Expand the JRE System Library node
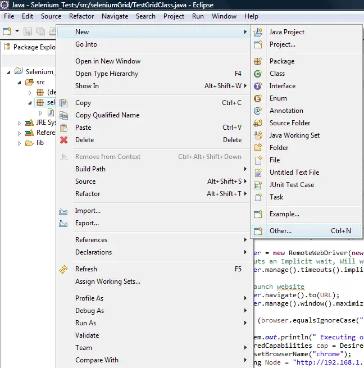The width and height of the screenshot is (364, 368). pyautogui.click(x=19, y=122)
